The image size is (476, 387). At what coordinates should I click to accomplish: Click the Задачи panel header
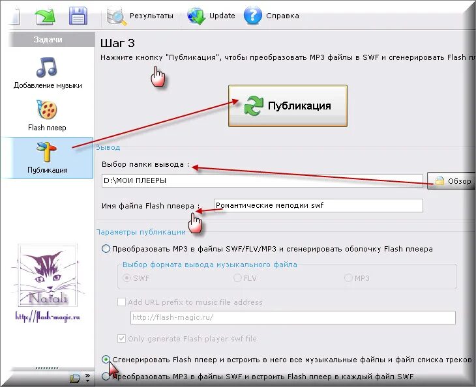52,40
